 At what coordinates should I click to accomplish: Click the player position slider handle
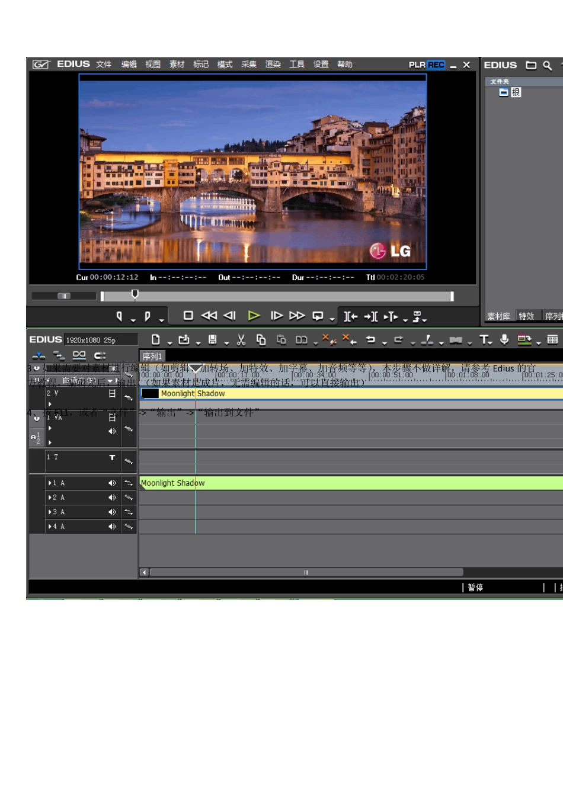tap(135, 294)
